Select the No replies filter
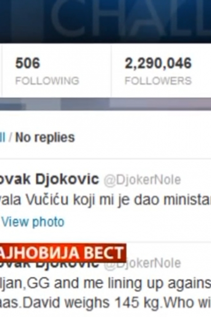The image size is (211, 317). 45,138
